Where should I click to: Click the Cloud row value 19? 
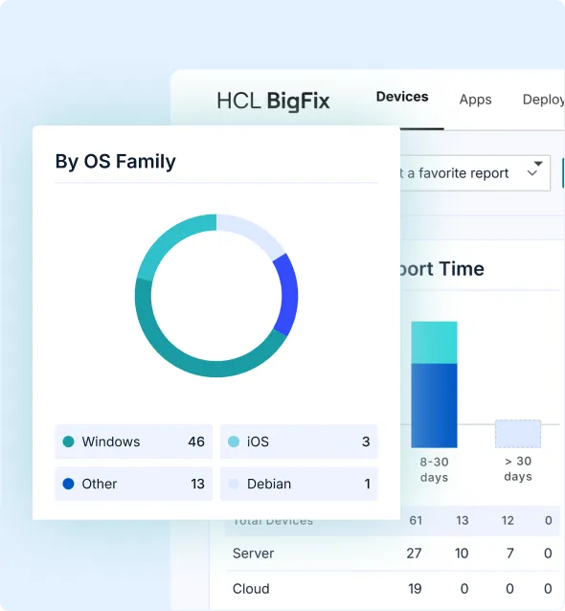click(x=415, y=588)
